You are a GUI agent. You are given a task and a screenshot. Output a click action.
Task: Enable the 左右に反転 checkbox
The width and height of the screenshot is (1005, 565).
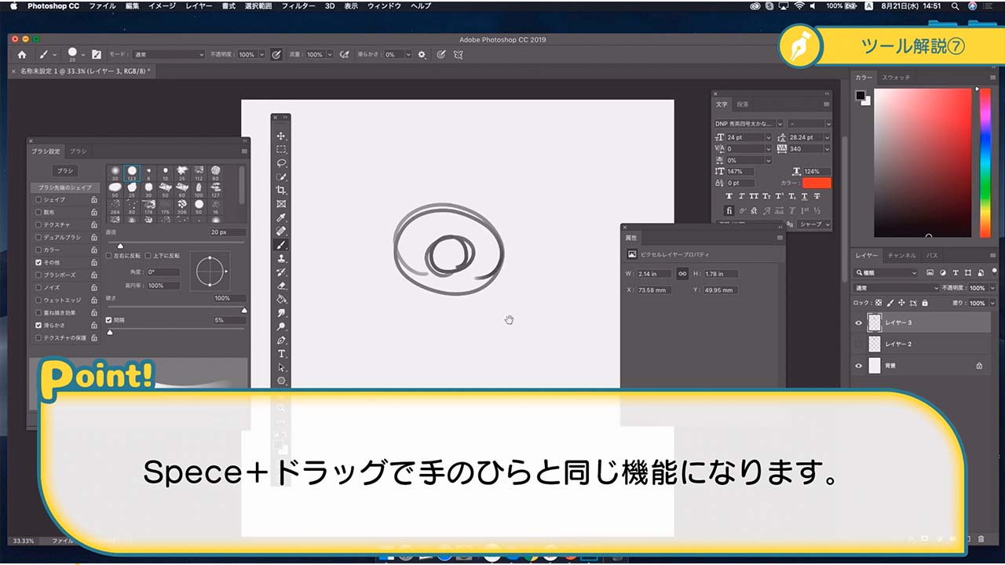tap(109, 256)
